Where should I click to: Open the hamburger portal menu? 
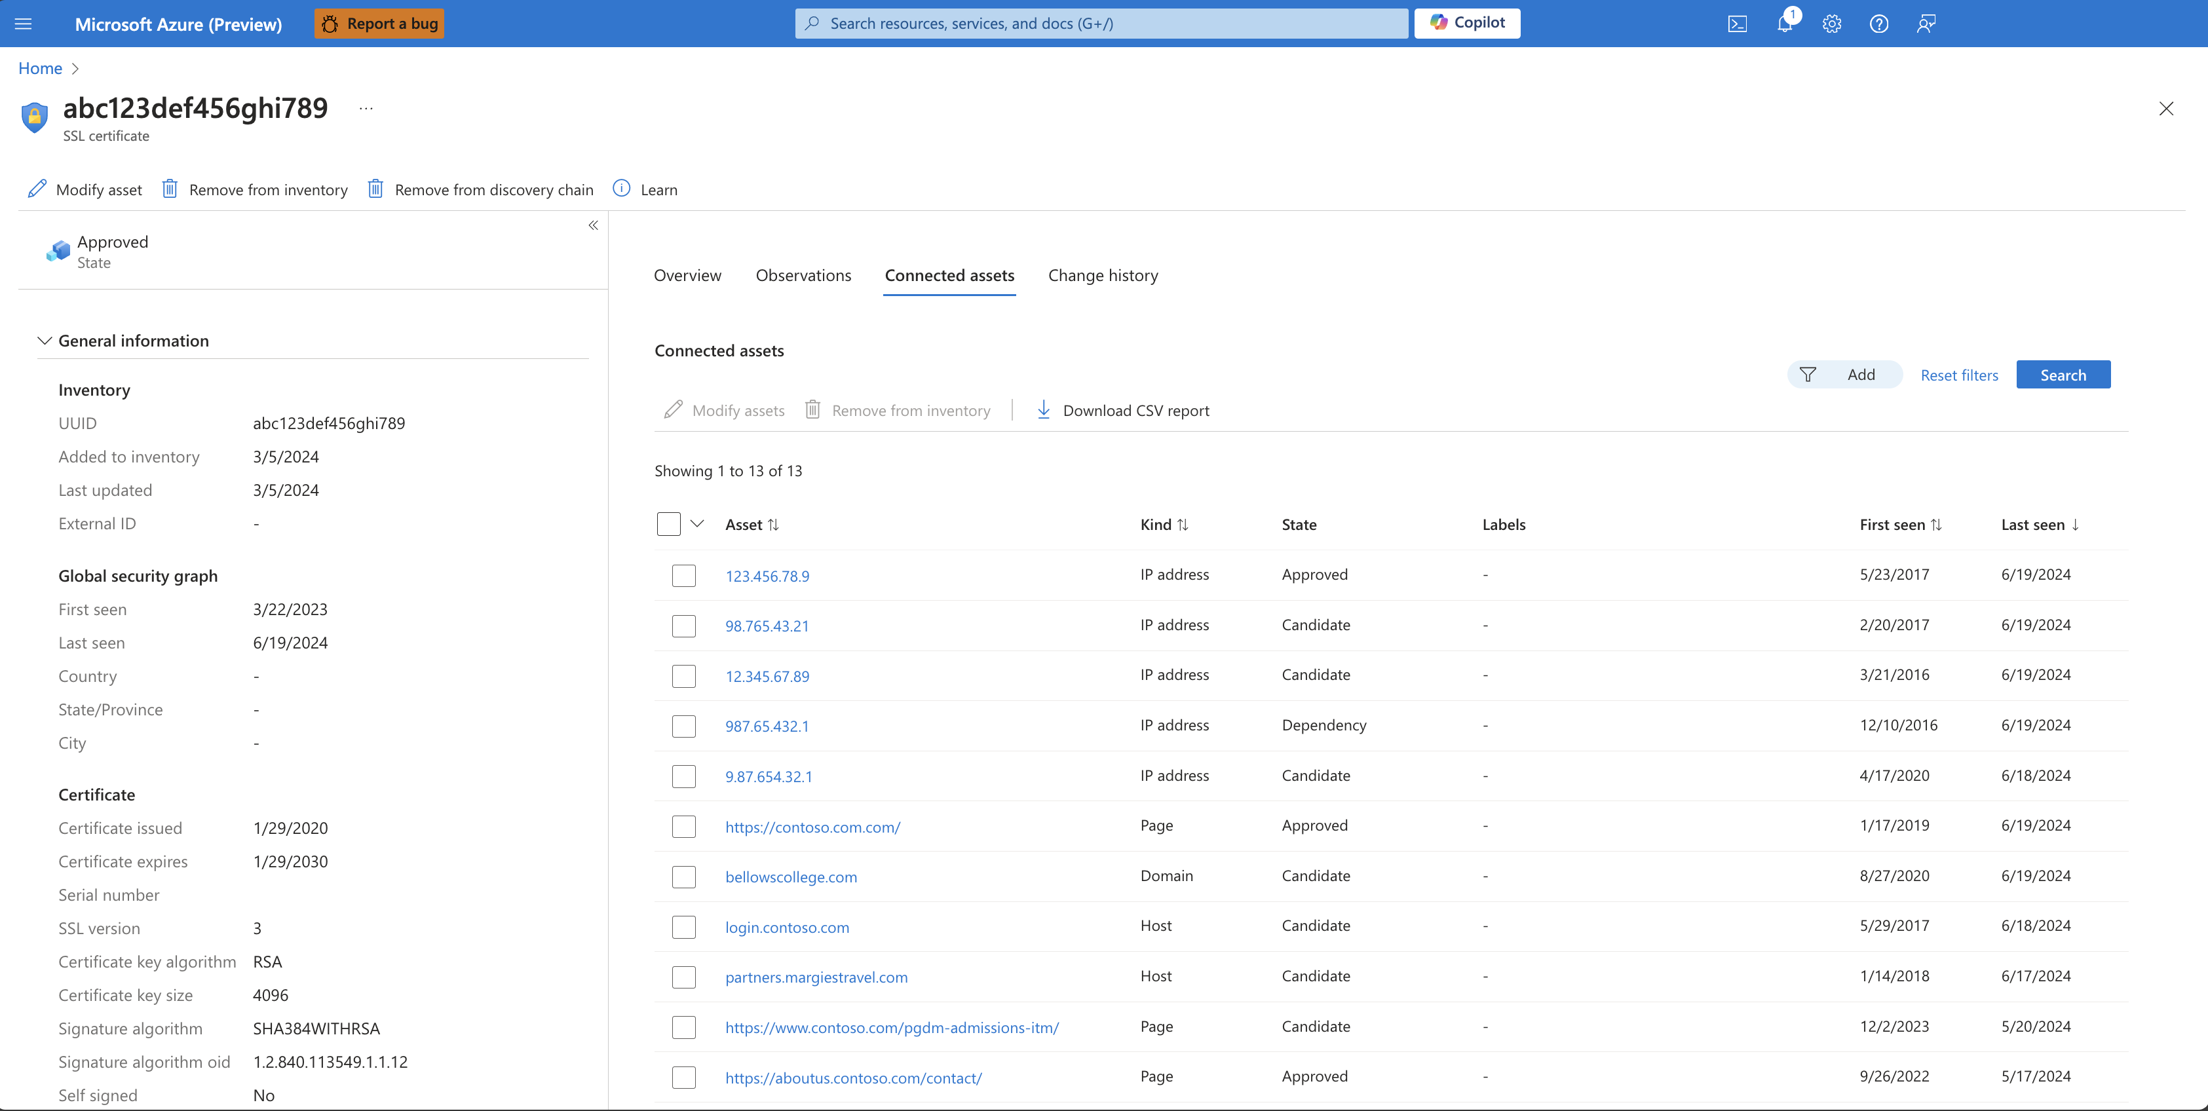pos(23,24)
